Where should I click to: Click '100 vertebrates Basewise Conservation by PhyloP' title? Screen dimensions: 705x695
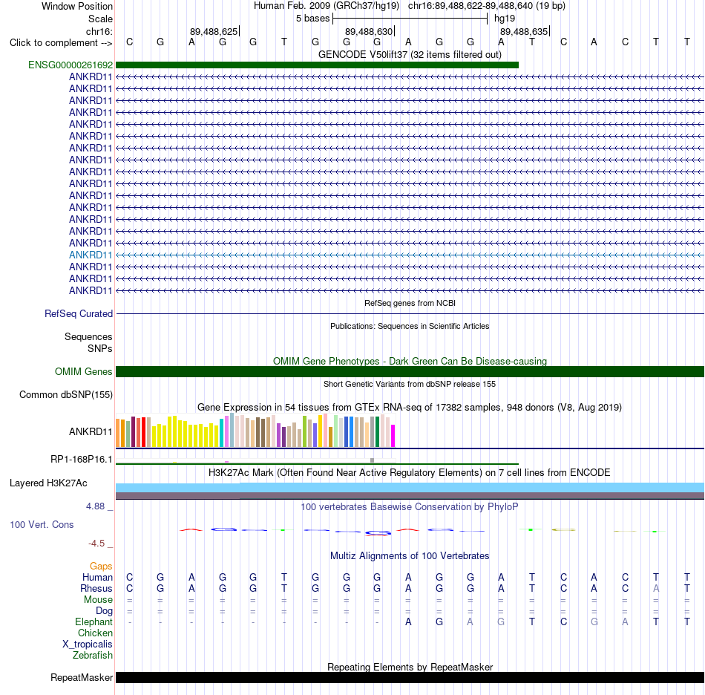(x=410, y=507)
